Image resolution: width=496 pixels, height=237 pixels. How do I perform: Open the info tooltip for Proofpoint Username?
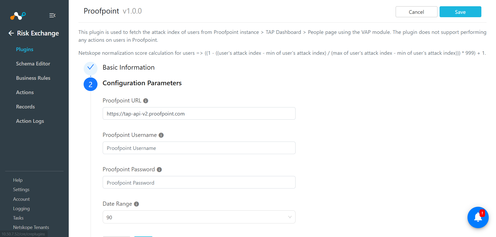pyautogui.click(x=161, y=135)
